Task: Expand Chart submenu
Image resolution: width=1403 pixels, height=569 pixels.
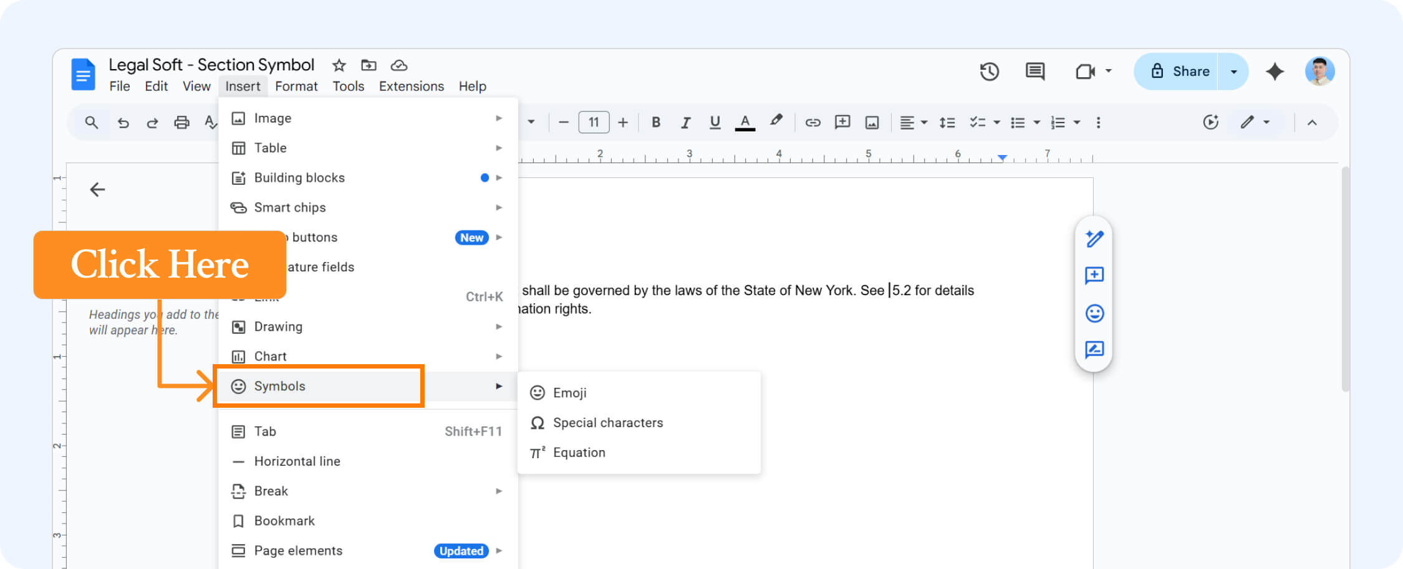Action: point(368,357)
